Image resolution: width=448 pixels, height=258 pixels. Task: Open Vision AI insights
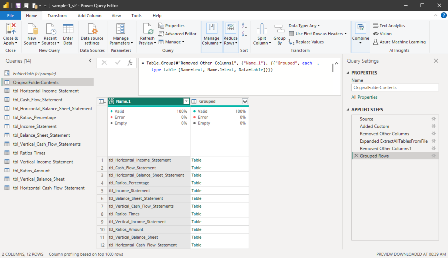382,34
